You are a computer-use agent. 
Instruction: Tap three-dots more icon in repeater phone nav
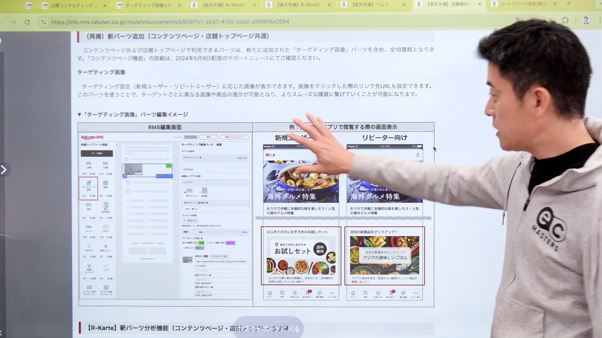(416, 294)
